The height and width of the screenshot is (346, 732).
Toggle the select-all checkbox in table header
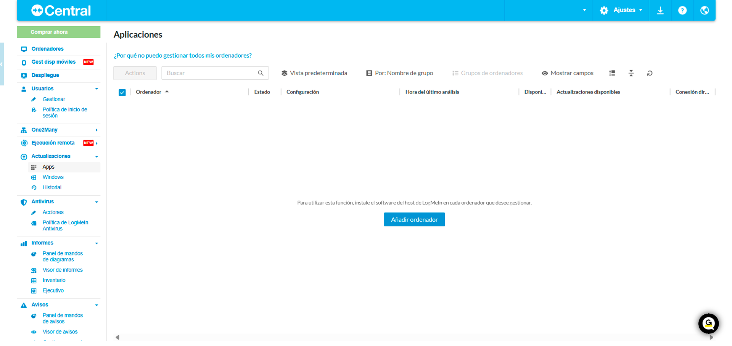[122, 92]
